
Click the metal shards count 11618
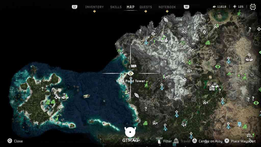pyautogui.click(x=221, y=7)
